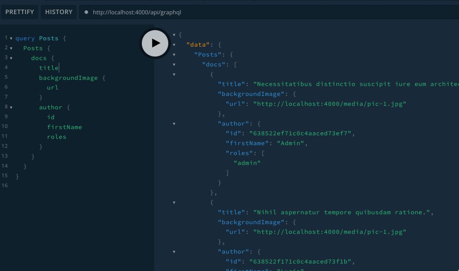Click the first post's pic-1.jpg url value
Viewport: 459px width, 271px height.
pos(330,104)
